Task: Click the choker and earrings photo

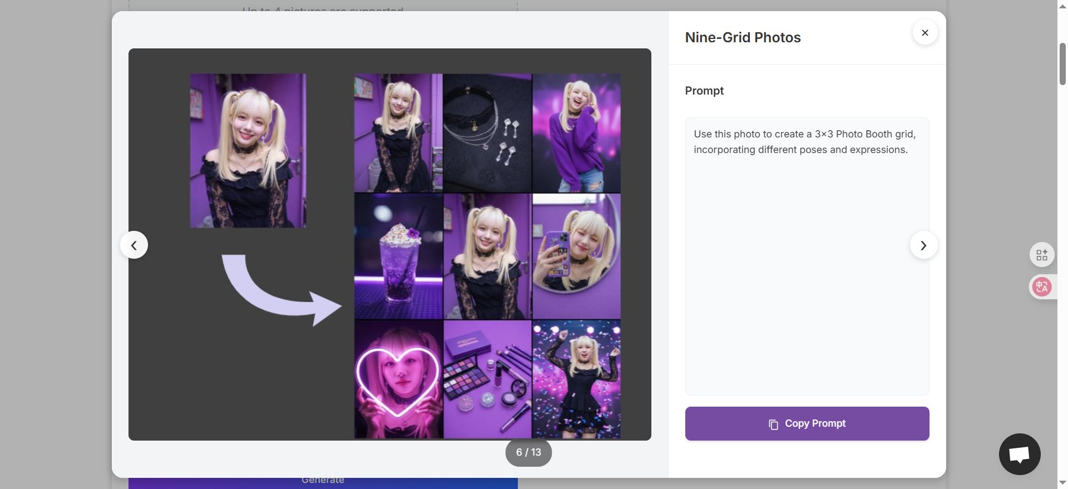Action: 487,133
